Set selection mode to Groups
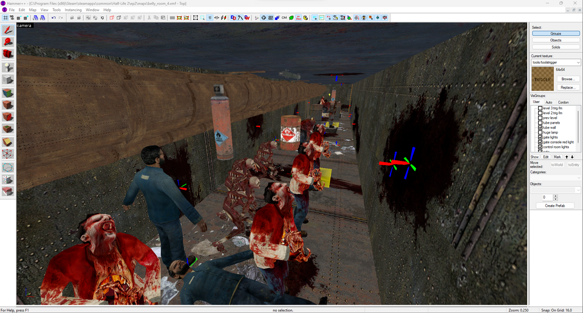This screenshot has height=313, width=583. [556, 33]
